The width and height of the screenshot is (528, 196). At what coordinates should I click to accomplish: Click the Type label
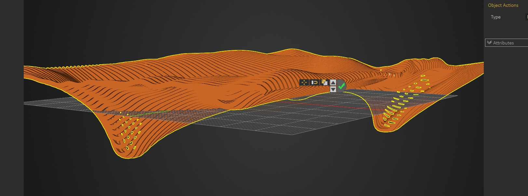496,17
